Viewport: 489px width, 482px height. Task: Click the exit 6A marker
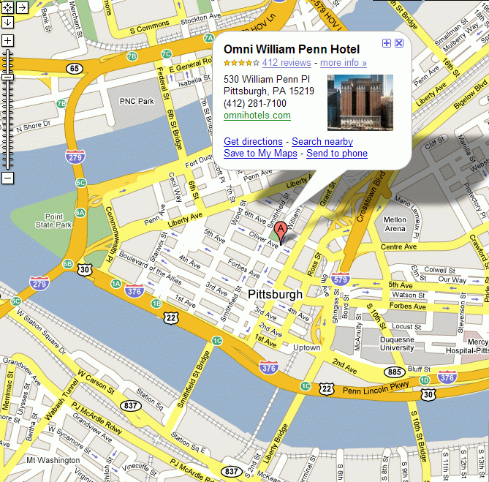(80, 213)
